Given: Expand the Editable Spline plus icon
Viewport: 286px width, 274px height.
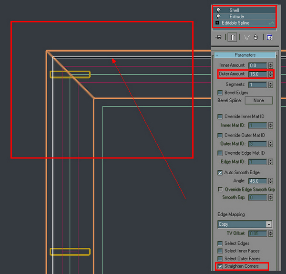Looking at the screenshot, I should (217, 23).
